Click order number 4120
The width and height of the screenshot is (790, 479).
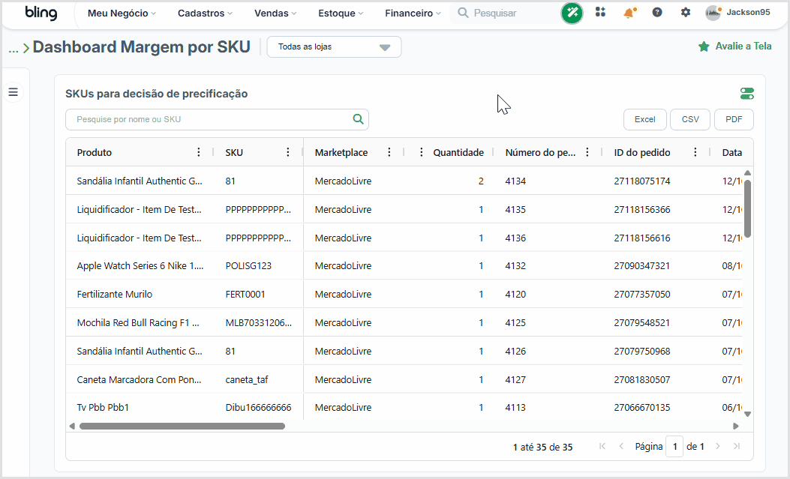click(x=515, y=295)
